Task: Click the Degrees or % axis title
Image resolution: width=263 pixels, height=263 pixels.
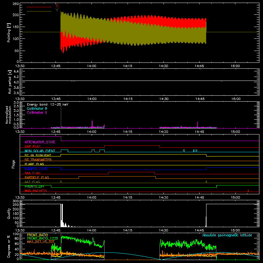Action: (x=9, y=246)
